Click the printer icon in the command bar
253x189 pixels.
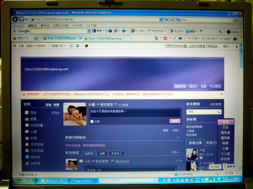pyautogui.click(x=180, y=38)
